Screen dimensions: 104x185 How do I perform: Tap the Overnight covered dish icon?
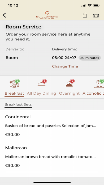click(x=70, y=83)
